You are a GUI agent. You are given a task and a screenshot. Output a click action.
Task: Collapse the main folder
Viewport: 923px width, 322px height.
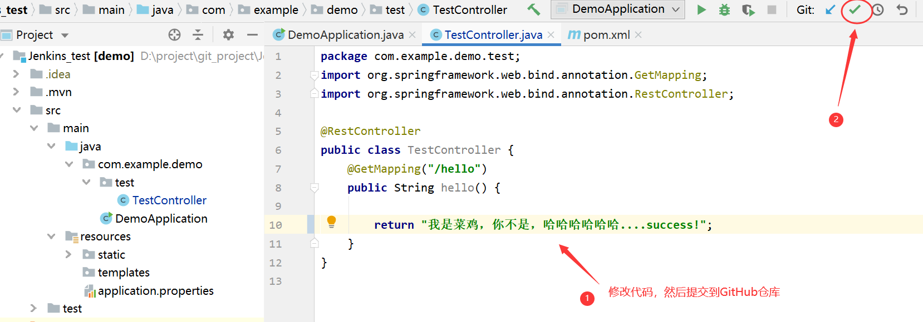point(34,128)
